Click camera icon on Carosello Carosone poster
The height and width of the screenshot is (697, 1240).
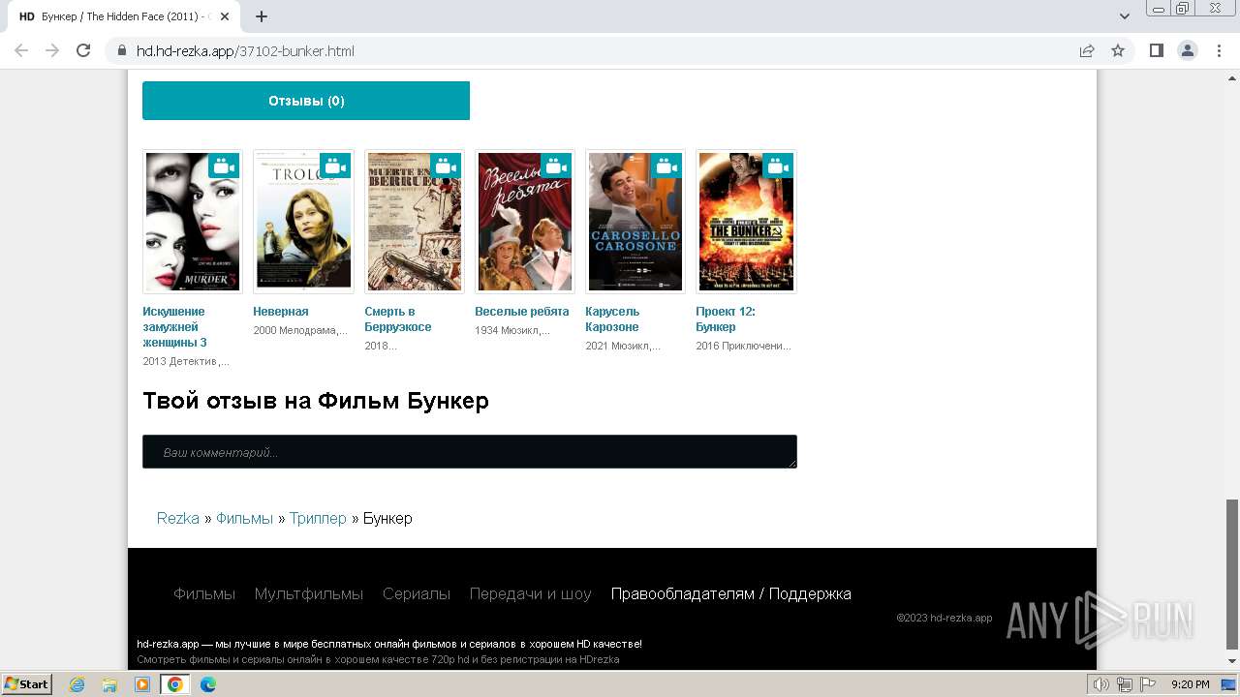(x=666, y=166)
